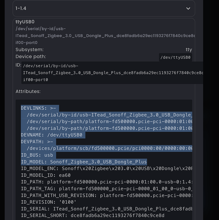Click the Device path label
Viewport: 219px width, 220px height.
31,56
